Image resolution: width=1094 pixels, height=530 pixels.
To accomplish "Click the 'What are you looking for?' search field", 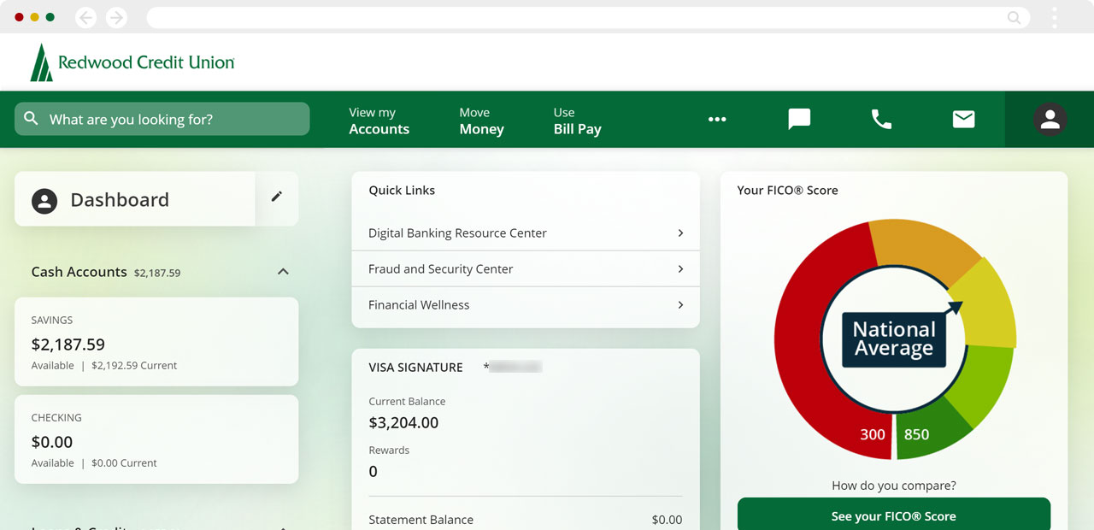I will coord(162,120).
